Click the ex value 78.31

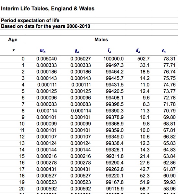(169, 58)
